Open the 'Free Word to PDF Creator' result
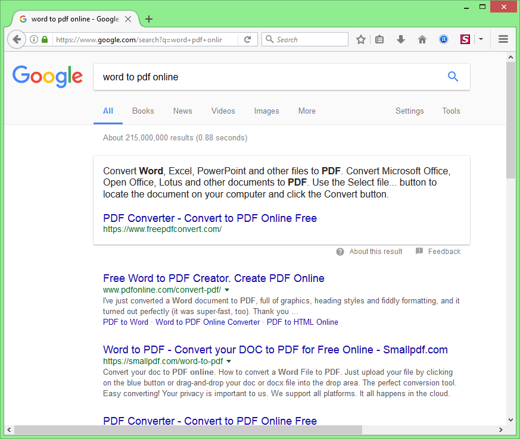This screenshot has width=520, height=439. (213, 278)
